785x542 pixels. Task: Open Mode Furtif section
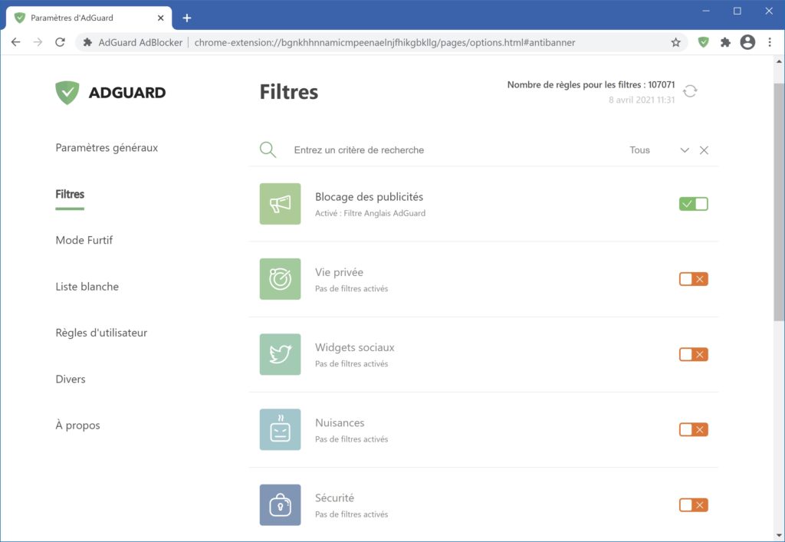84,240
